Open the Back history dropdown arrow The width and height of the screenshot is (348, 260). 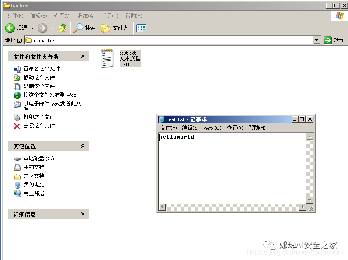click(33, 28)
